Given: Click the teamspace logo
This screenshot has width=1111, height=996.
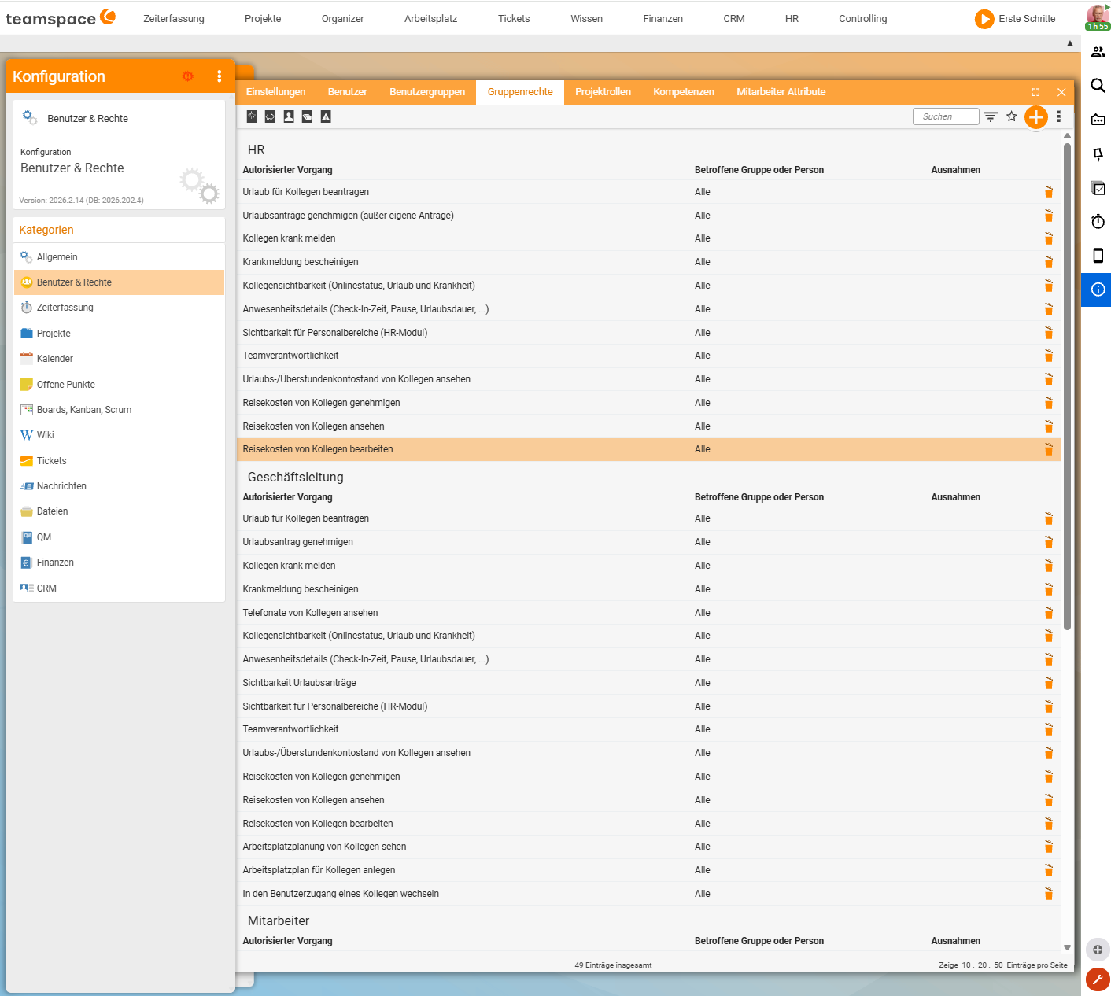Looking at the screenshot, I should pos(61,18).
